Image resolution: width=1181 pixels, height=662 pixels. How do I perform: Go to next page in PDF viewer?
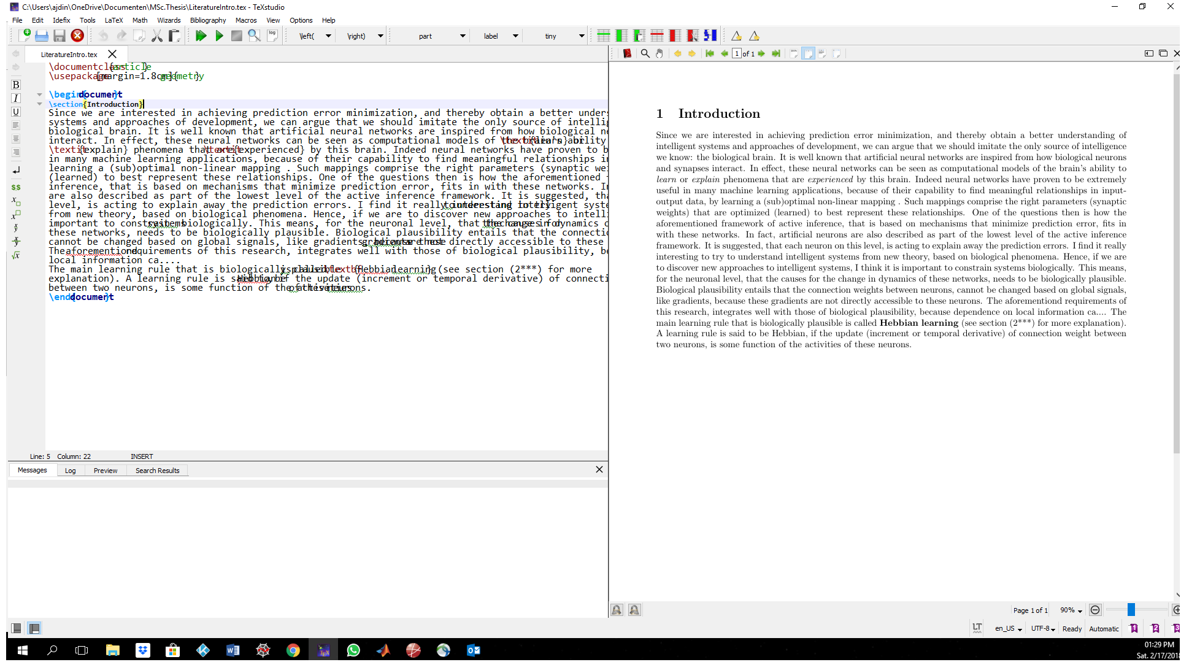(761, 54)
